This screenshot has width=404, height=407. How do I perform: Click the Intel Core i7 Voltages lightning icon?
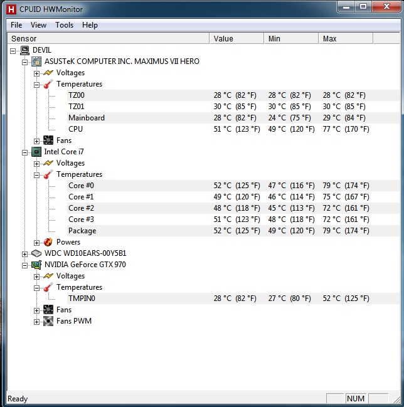click(48, 163)
